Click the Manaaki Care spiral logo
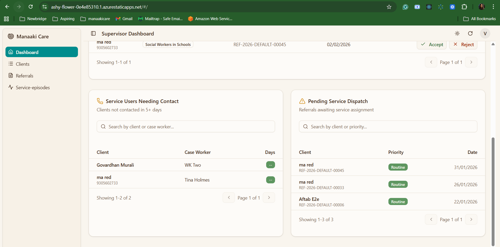Screen dimensions: 500x247 click(x=11, y=37)
